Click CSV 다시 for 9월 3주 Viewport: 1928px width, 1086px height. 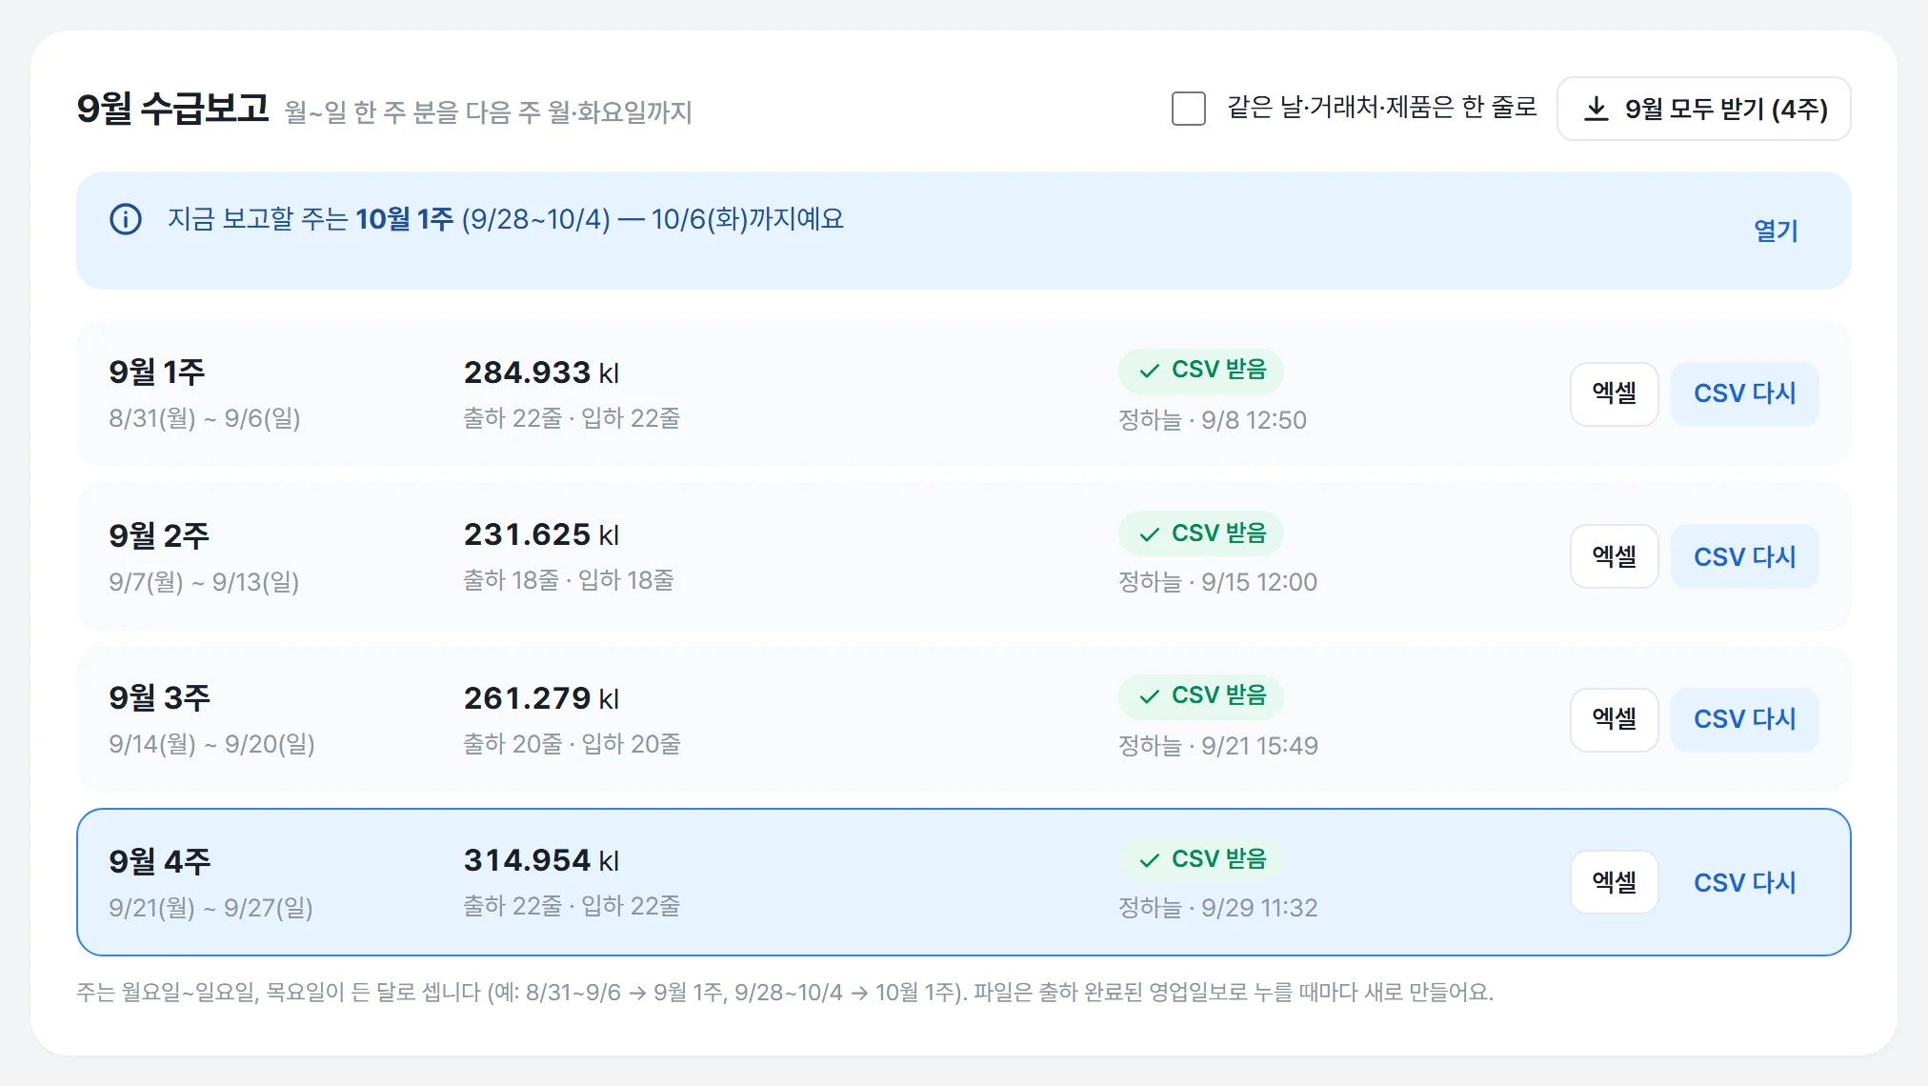[1744, 719]
